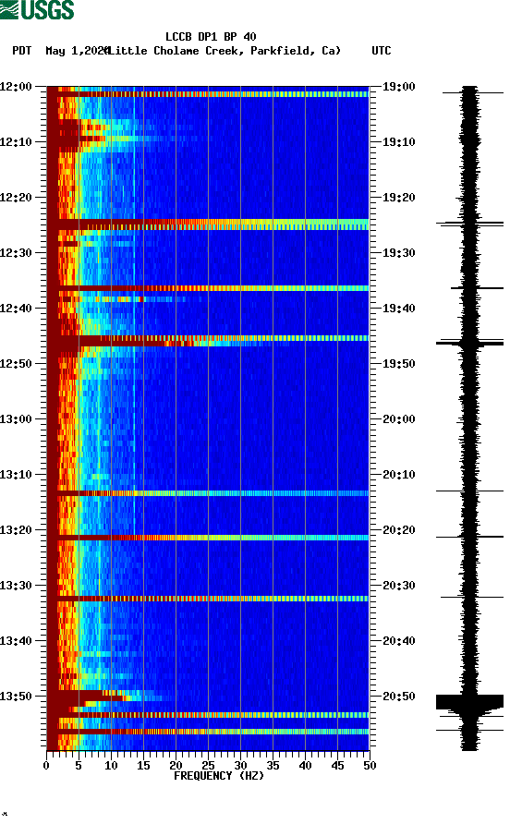Click the 5 Hz frequency axis label
This screenshot has width=510, height=824.
(x=79, y=766)
